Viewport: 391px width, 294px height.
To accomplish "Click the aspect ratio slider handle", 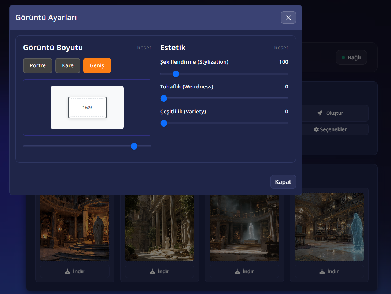I will click(134, 146).
